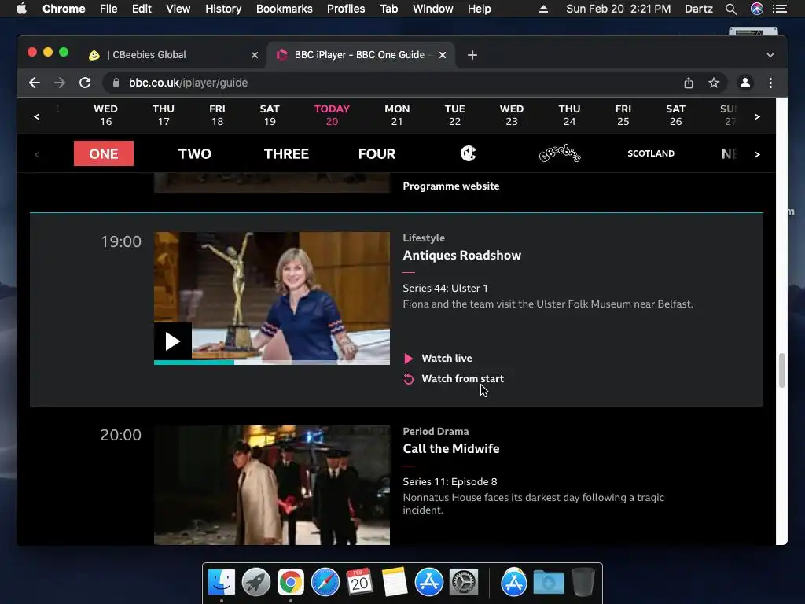Open Siri from the menu bar

(x=757, y=9)
